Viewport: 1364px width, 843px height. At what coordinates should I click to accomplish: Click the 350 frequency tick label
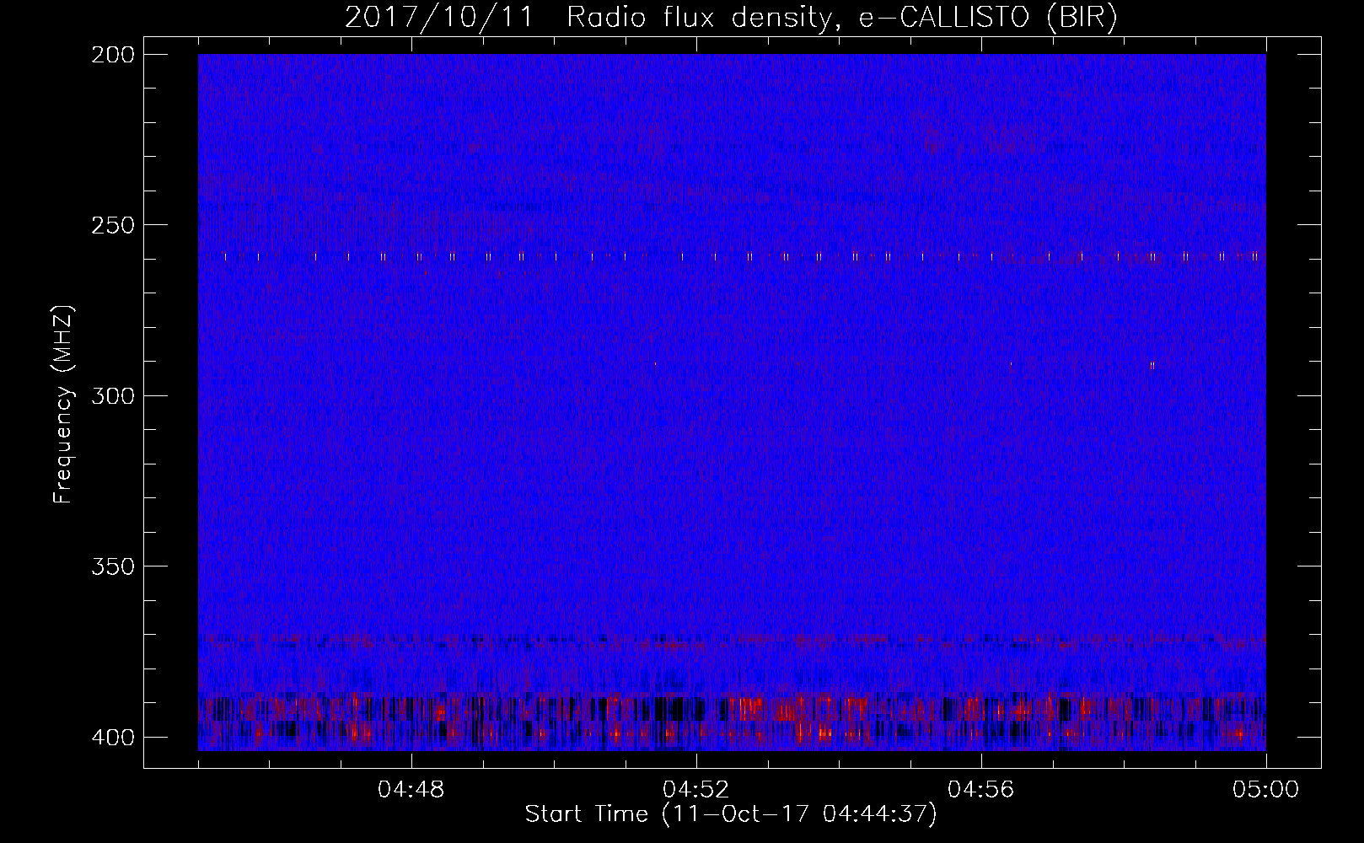112,566
